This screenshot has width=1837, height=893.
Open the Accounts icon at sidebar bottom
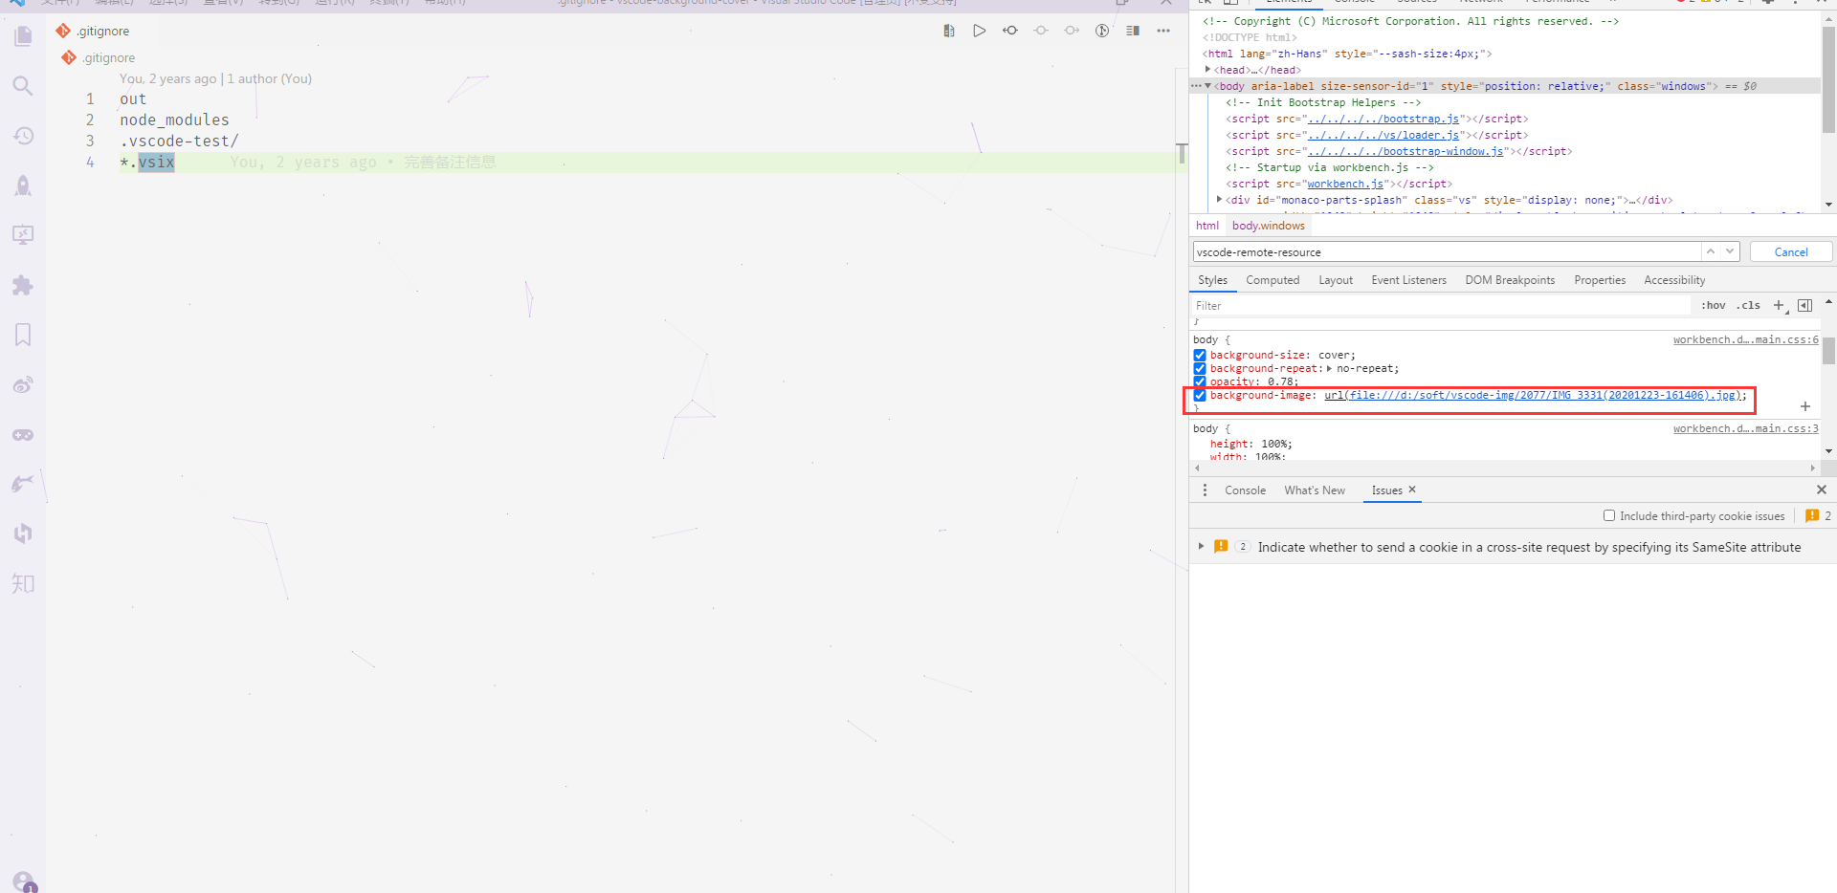[23, 880]
